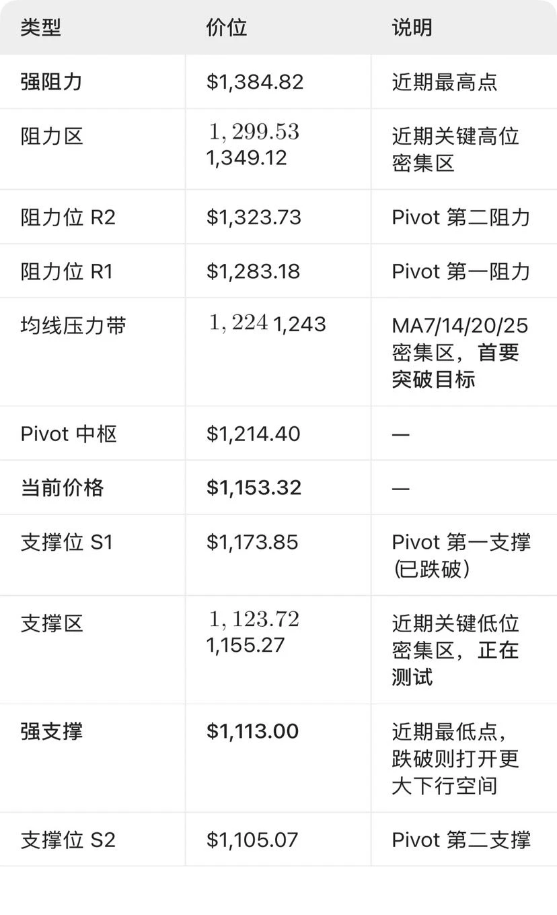
Task: Click the 强阻力 row label
Action: [51, 82]
